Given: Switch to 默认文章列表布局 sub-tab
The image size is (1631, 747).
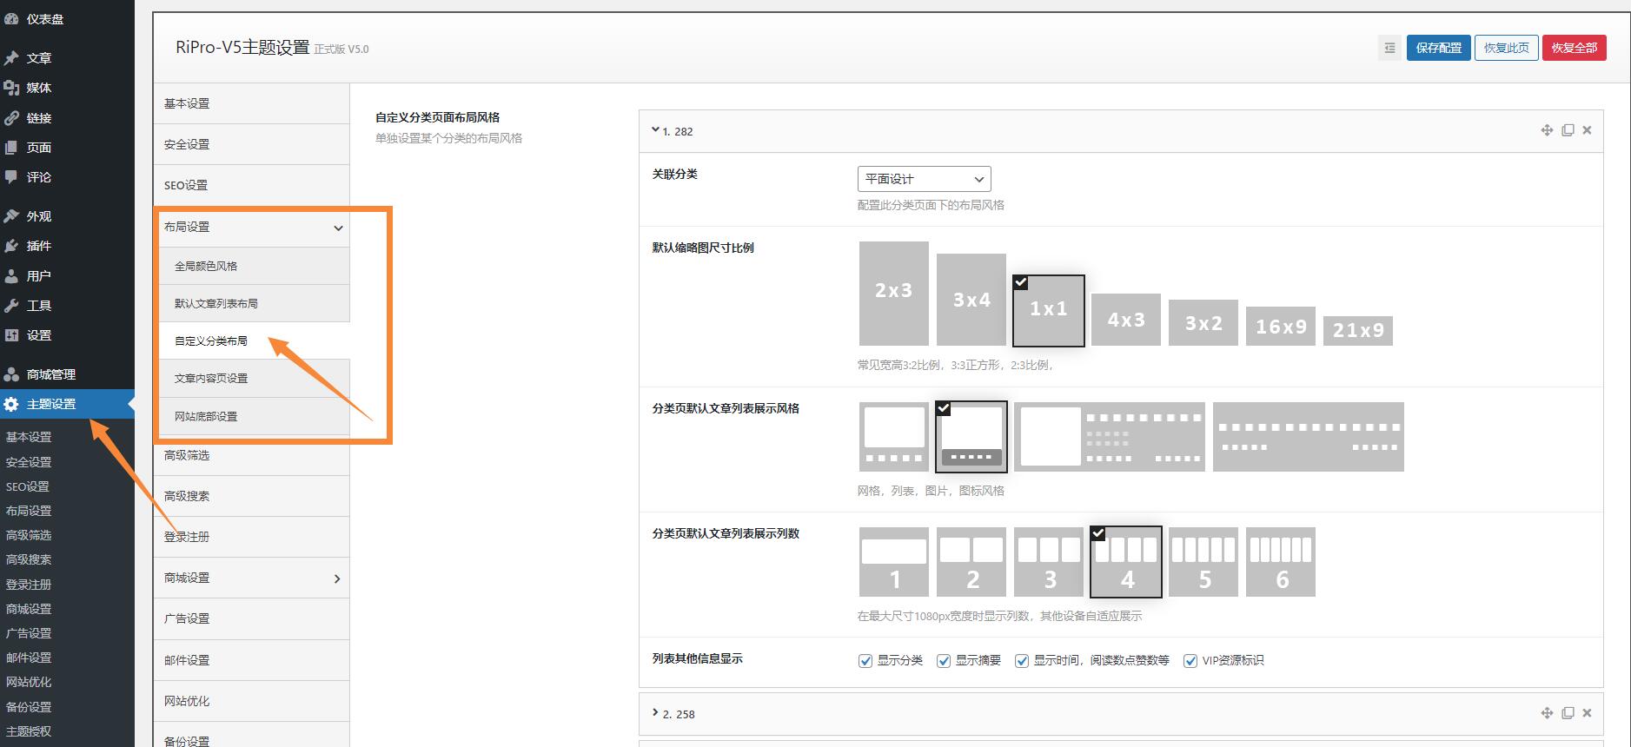Looking at the screenshot, I should pos(216,304).
